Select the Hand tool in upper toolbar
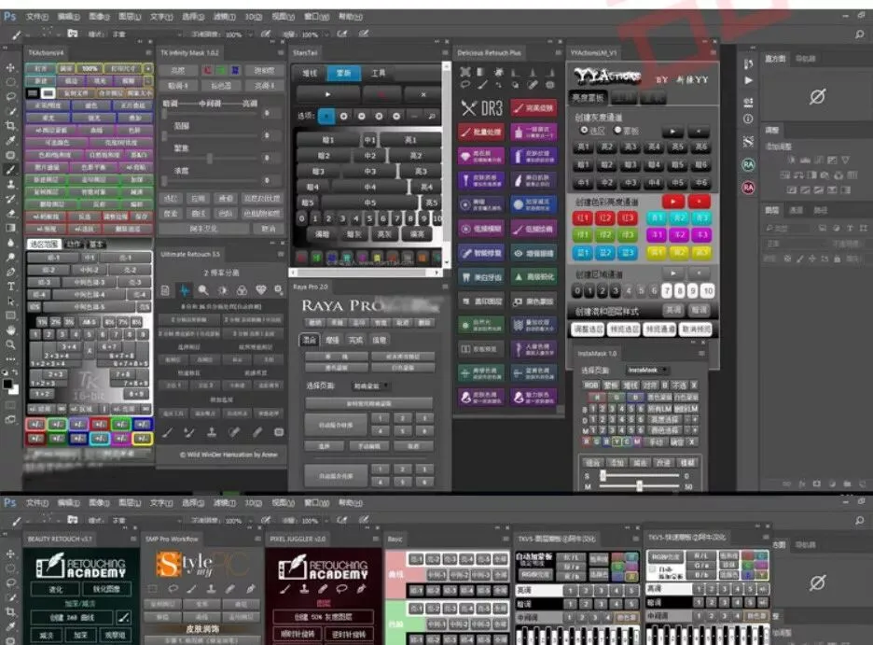Screen dimensions: 873x645 (x=10, y=330)
